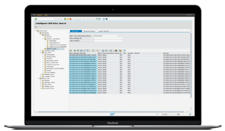
Task: Open the Customize Local Layout monitor icon
Action: tap(106, 19)
